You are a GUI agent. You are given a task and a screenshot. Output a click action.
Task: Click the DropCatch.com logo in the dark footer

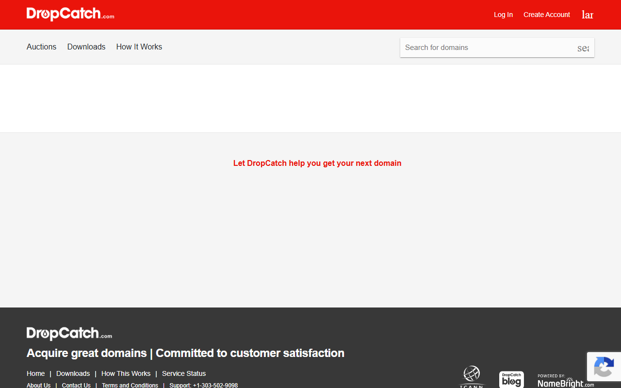coord(69,334)
